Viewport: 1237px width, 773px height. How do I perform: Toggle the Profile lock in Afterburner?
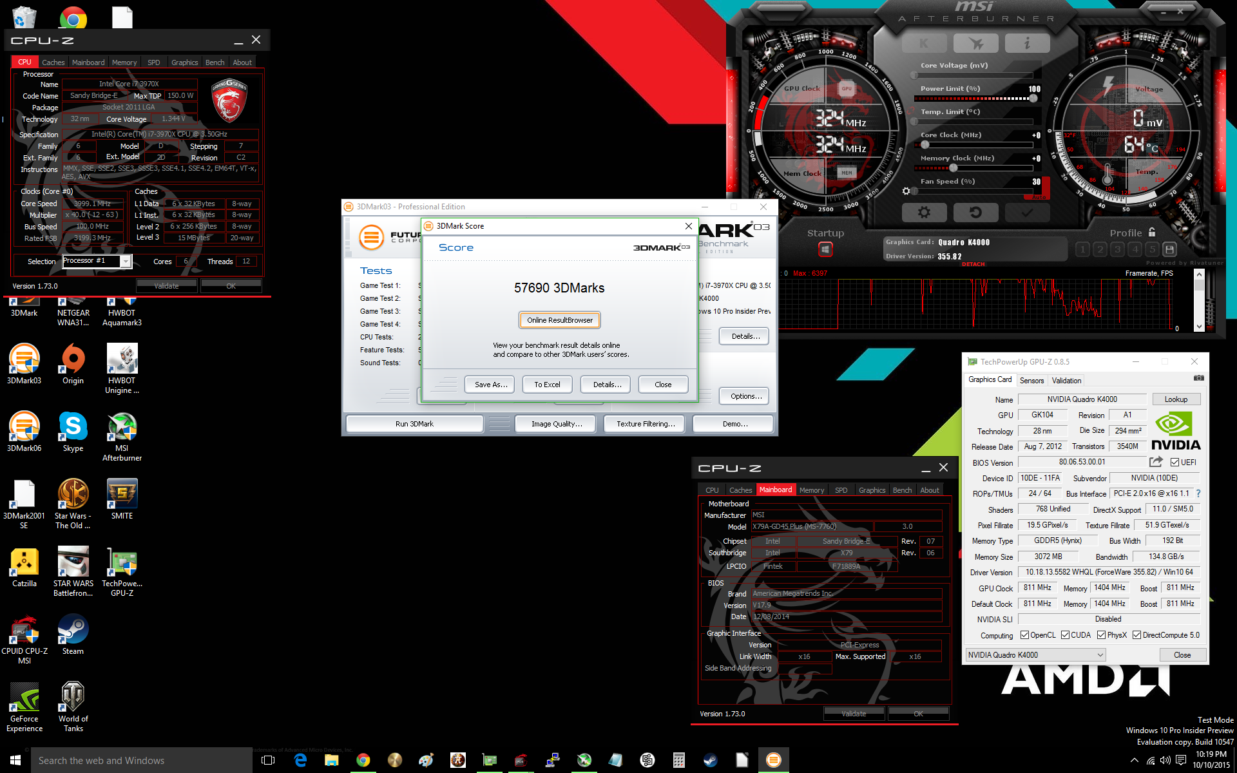tap(1152, 232)
